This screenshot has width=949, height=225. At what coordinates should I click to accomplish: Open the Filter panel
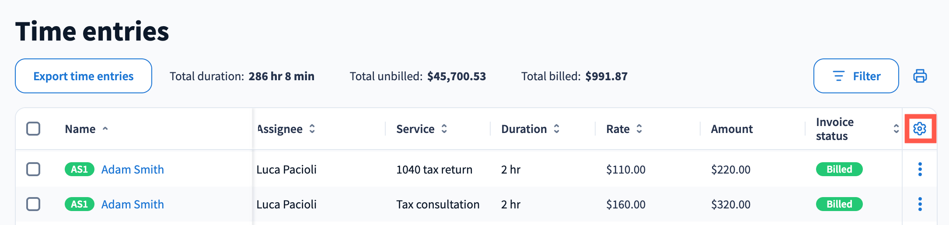(x=856, y=76)
